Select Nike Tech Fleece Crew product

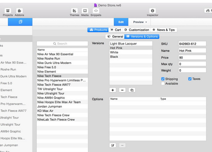(x=62, y=115)
